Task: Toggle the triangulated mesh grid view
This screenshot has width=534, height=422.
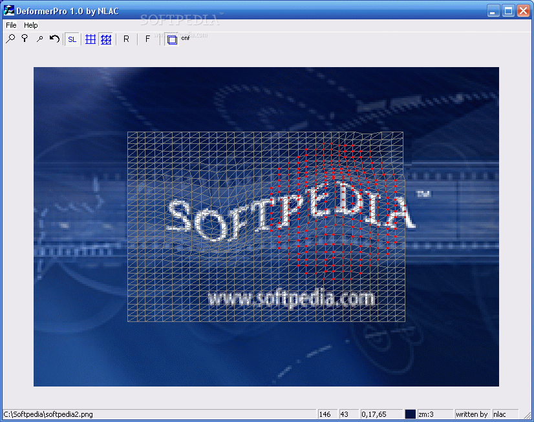Action: (x=106, y=39)
